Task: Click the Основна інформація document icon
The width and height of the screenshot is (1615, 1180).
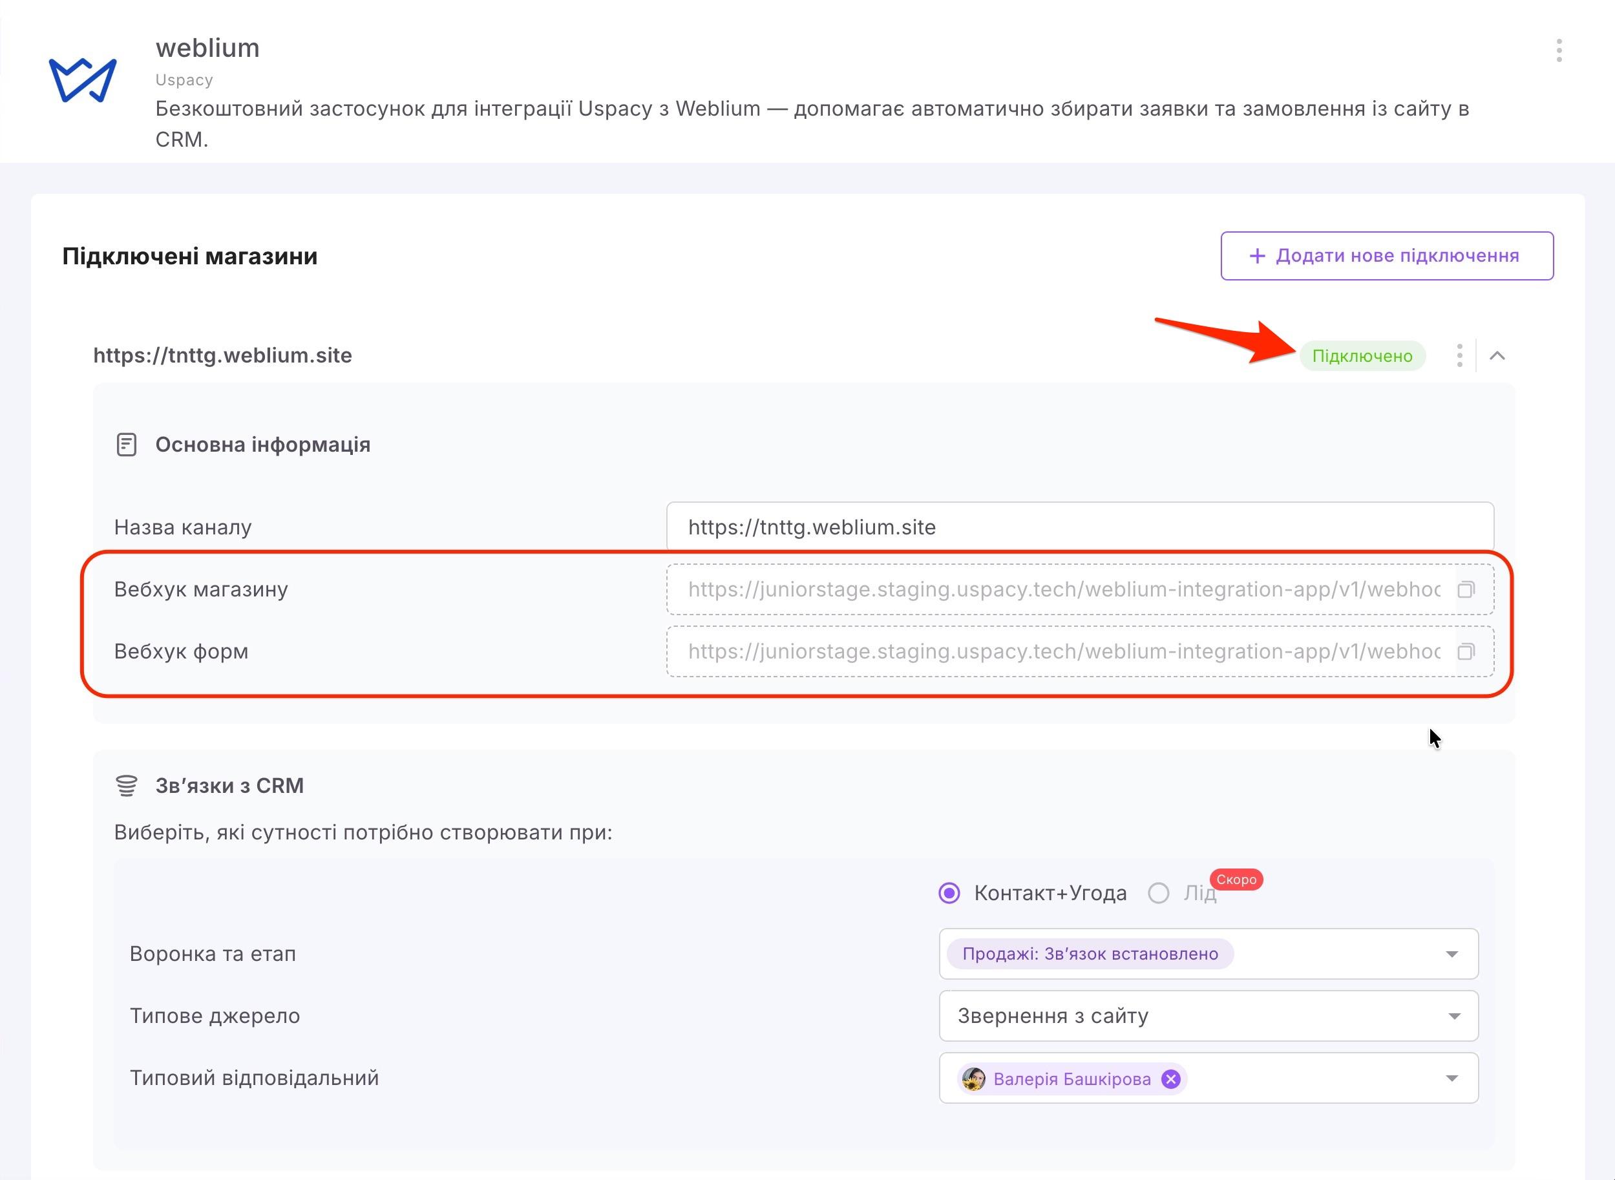Action: [x=127, y=445]
